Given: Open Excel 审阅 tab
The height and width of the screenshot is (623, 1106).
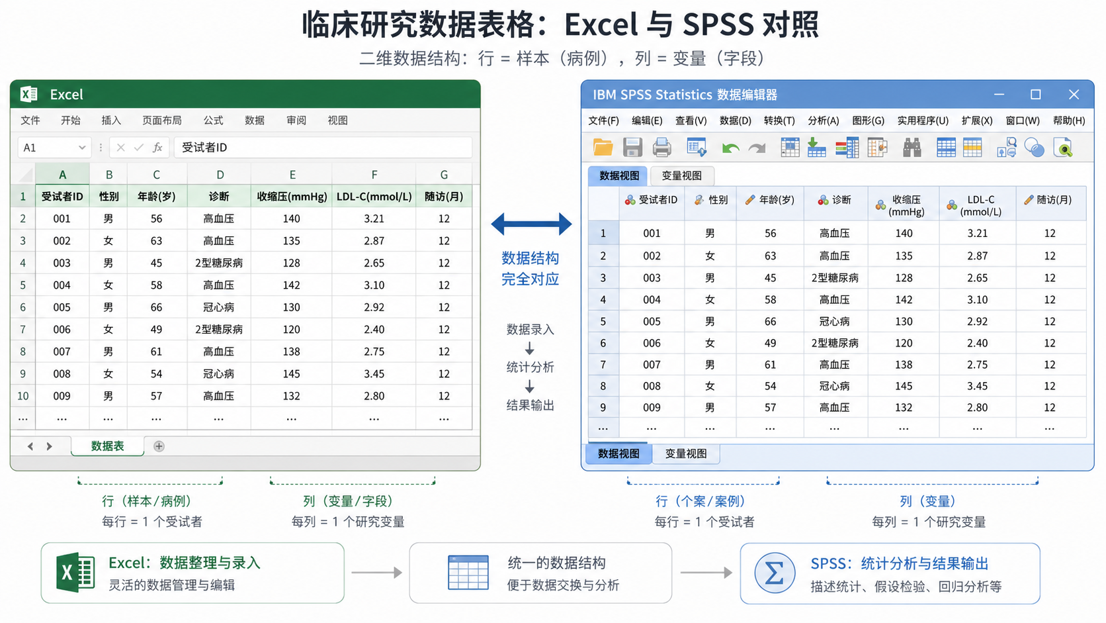Looking at the screenshot, I should pos(296,120).
